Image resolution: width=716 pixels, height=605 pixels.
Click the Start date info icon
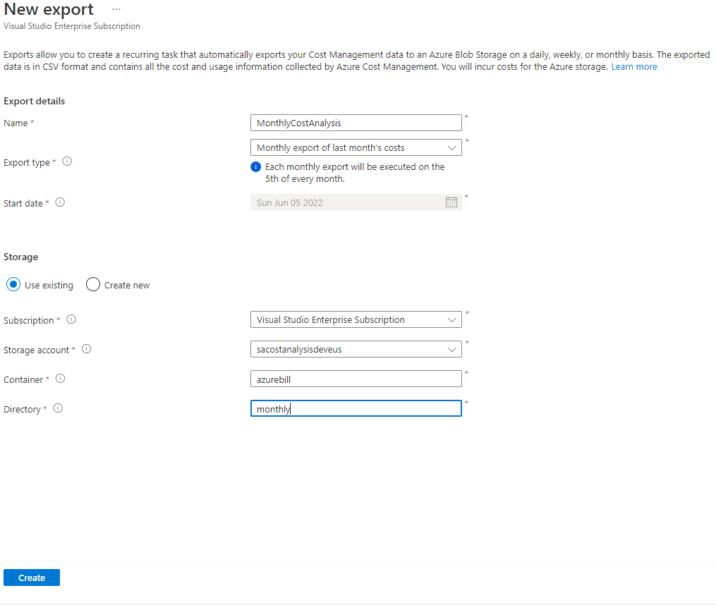click(x=60, y=202)
